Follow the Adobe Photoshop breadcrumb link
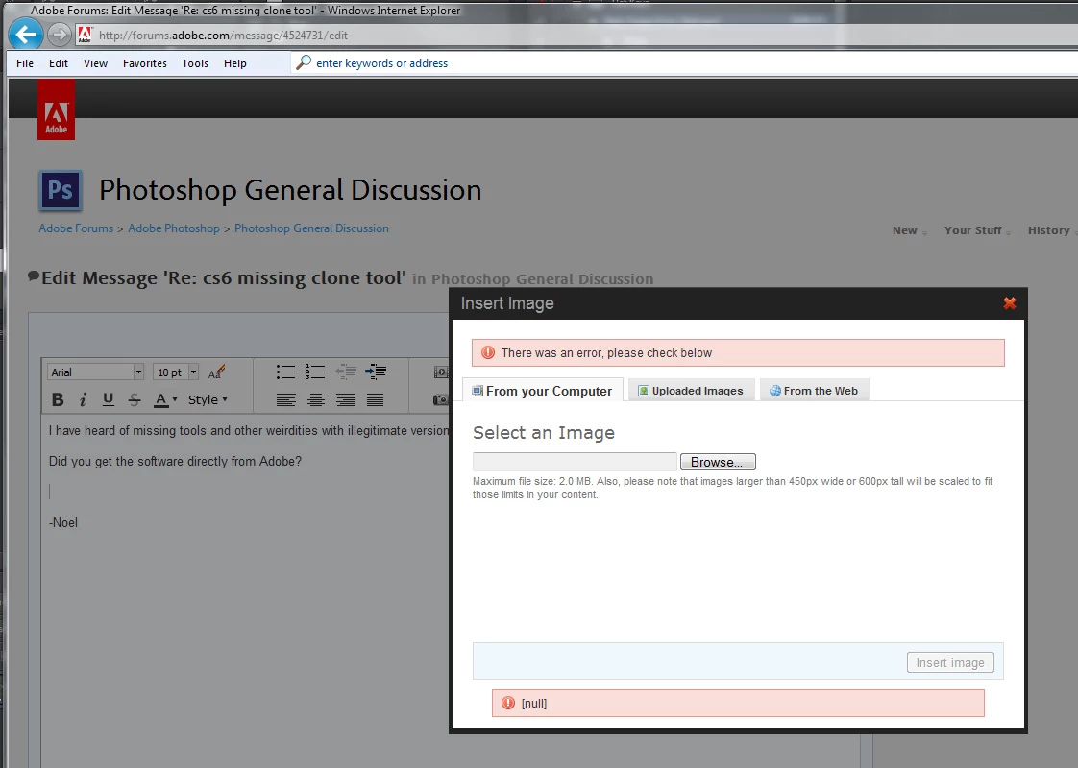The image size is (1078, 768). [174, 228]
